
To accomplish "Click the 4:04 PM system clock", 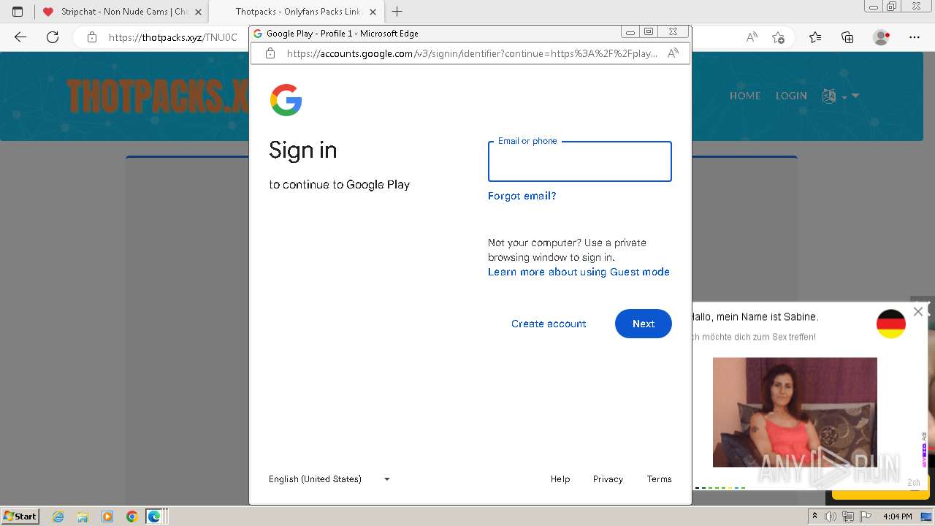I will click(x=897, y=517).
